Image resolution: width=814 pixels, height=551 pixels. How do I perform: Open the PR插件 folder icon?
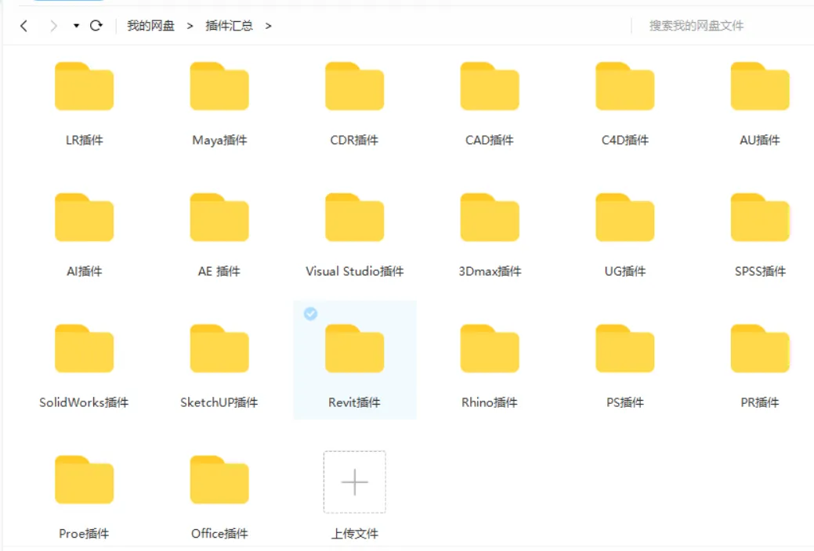tap(760, 348)
